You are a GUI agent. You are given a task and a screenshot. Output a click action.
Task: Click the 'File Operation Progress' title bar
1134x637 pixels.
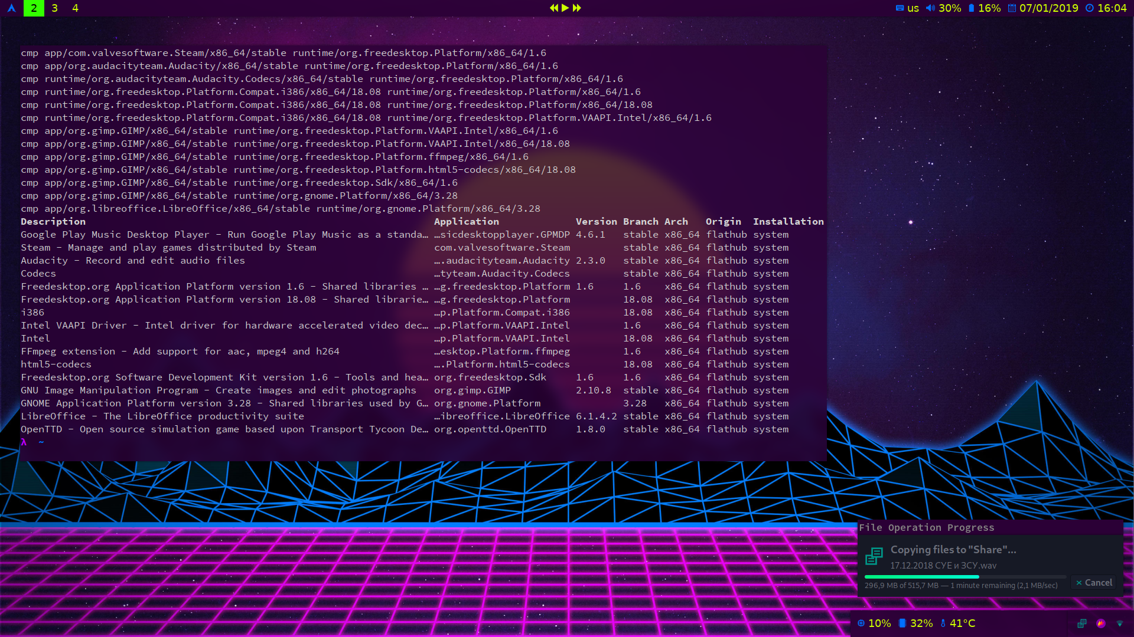click(x=990, y=528)
